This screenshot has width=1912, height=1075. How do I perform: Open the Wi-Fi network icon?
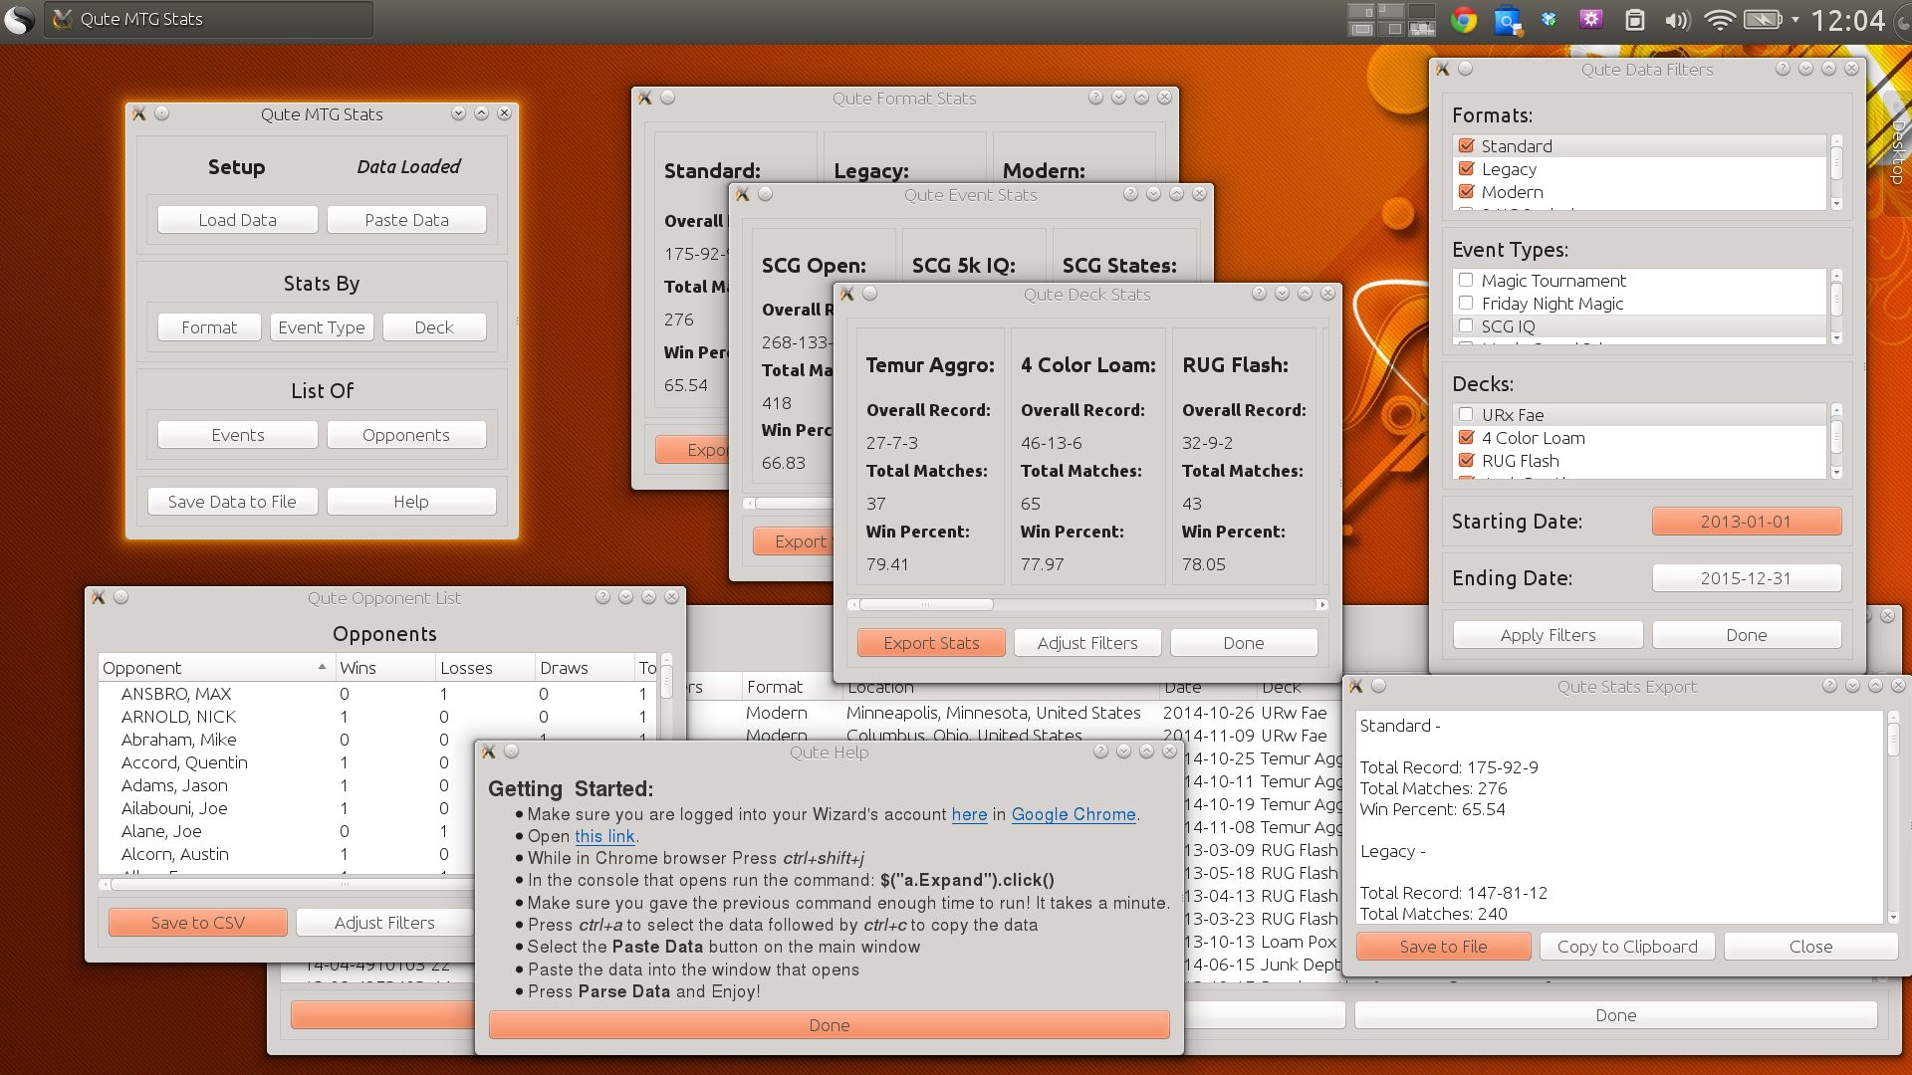pos(1719,20)
